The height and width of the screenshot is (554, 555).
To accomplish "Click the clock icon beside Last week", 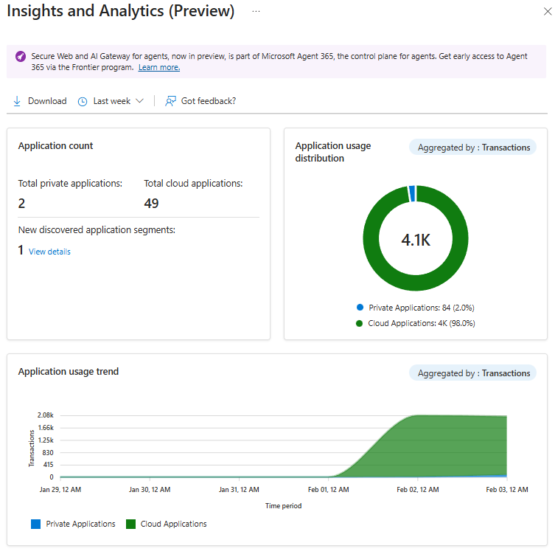I will pyautogui.click(x=83, y=101).
